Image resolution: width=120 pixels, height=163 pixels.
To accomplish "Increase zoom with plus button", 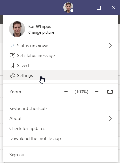I will [x=97, y=92].
